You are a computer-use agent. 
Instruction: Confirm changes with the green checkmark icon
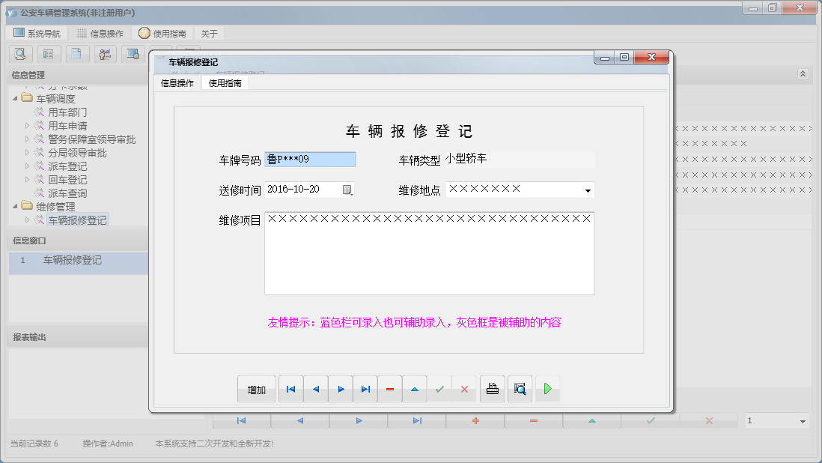coord(440,389)
